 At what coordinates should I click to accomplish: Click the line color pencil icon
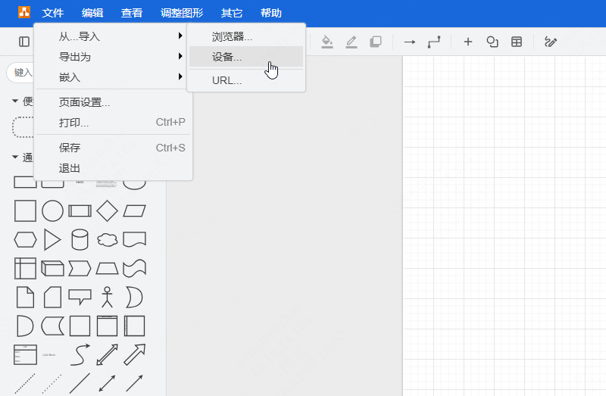point(351,42)
